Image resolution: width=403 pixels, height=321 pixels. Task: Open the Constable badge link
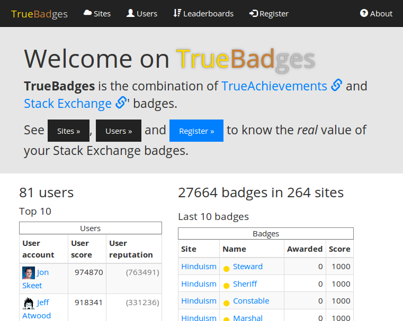click(251, 301)
